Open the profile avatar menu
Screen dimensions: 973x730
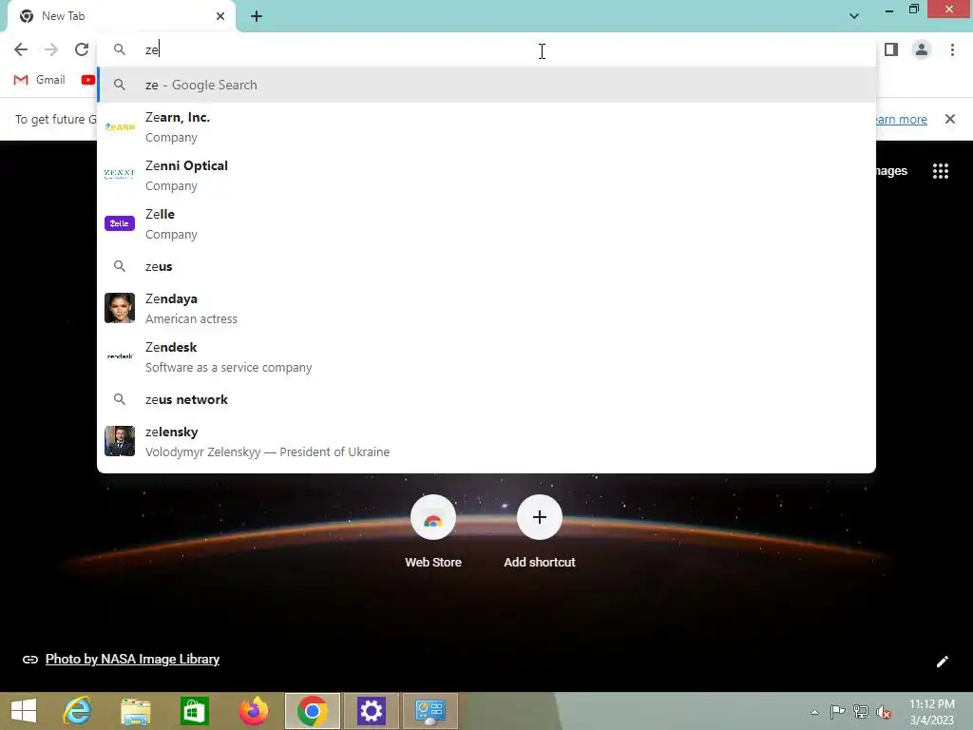pos(922,49)
